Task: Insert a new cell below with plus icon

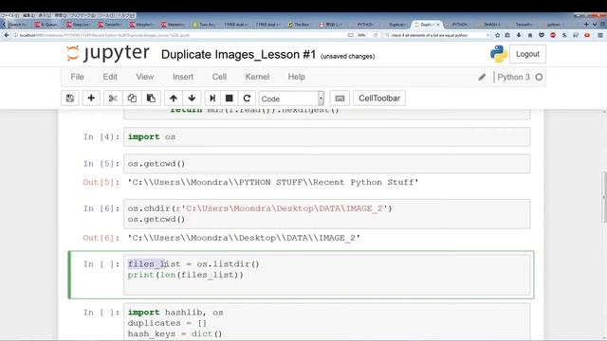Action: click(91, 99)
